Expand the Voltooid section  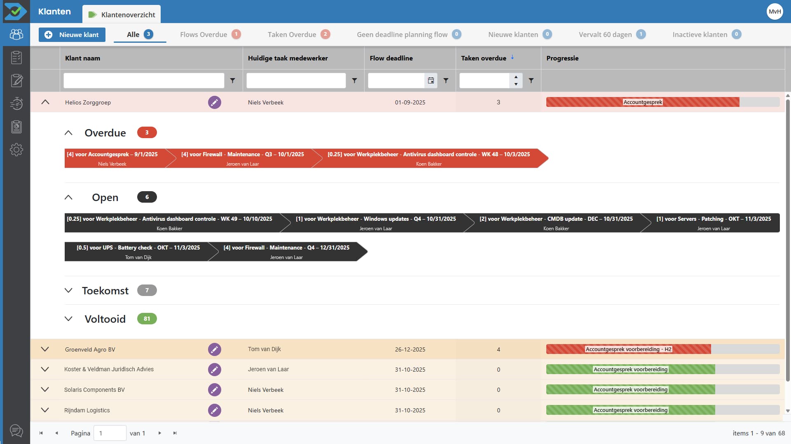click(68, 319)
